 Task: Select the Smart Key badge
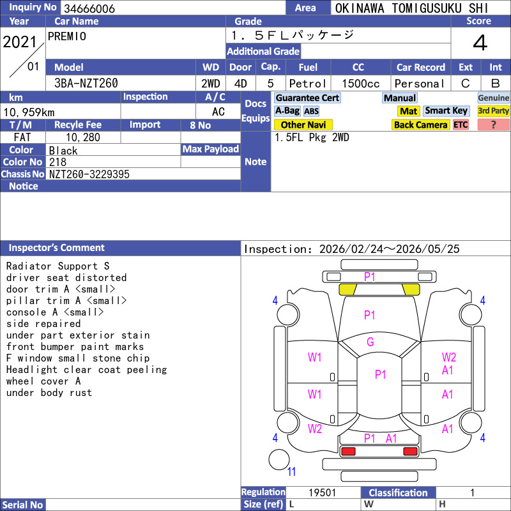click(446, 111)
